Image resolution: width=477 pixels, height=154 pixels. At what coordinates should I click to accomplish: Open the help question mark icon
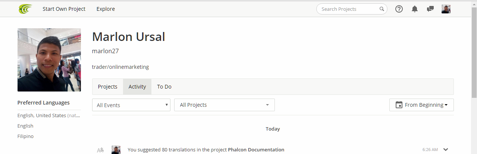click(x=399, y=9)
